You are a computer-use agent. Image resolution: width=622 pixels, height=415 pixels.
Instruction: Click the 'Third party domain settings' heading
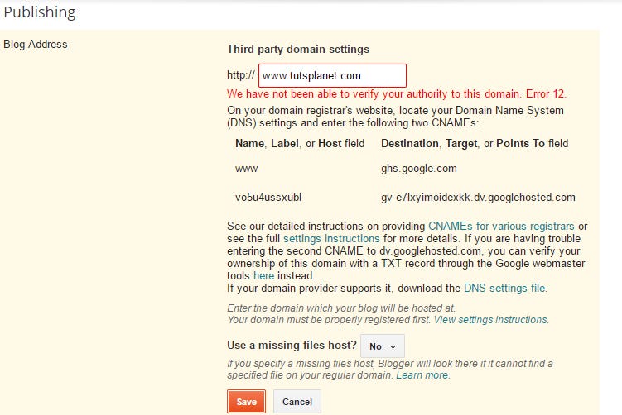[298, 49]
